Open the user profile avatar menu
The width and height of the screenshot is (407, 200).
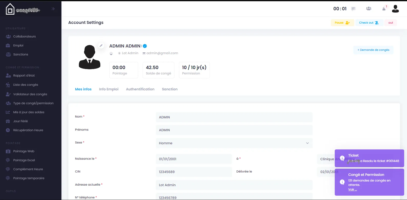(x=395, y=9)
